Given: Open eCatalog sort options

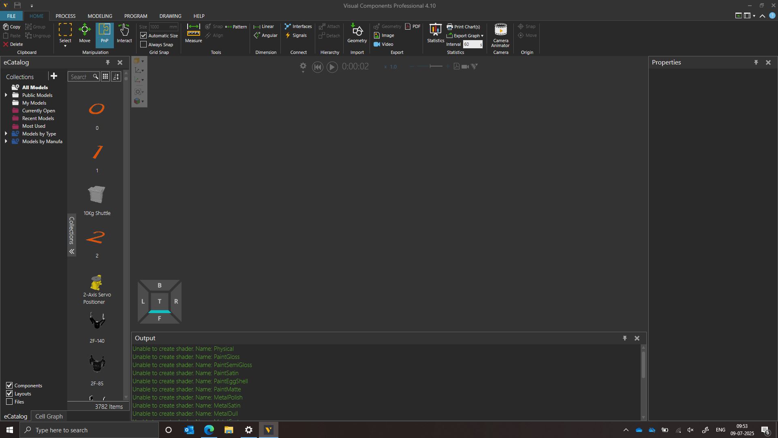Looking at the screenshot, I should [x=116, y=77].
